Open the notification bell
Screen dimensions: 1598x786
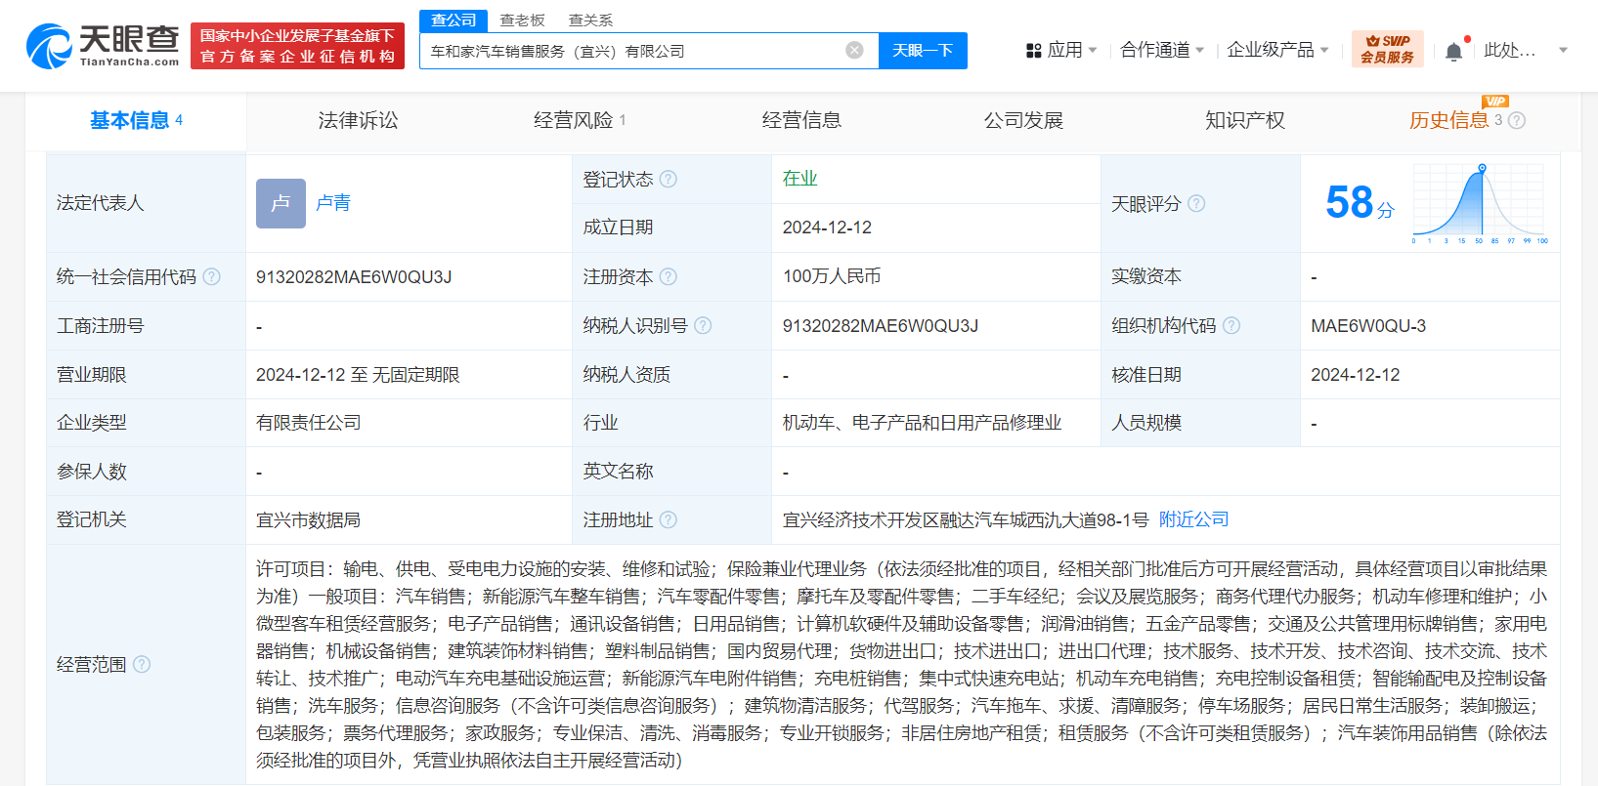point(1453,52)
